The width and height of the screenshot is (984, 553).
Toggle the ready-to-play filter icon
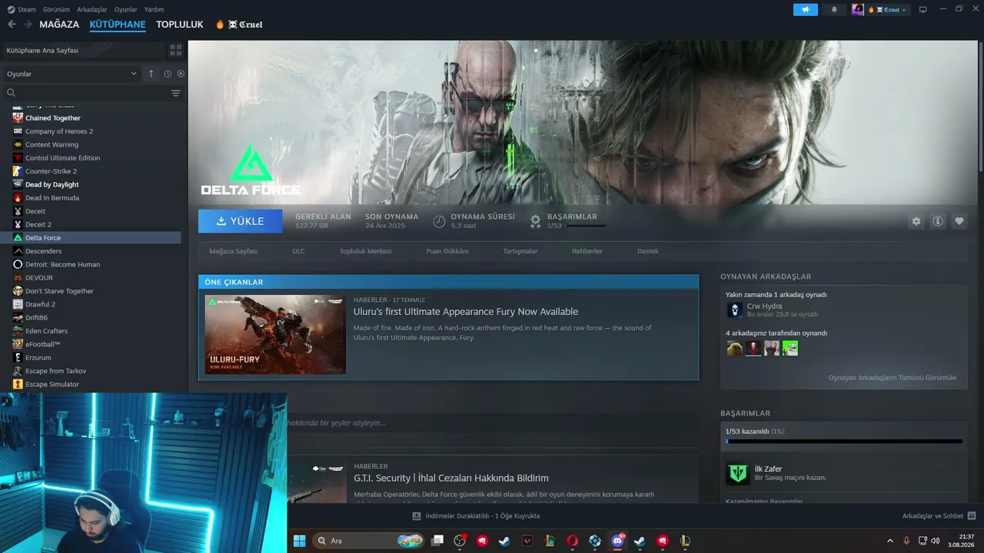pyautogui.click(x=181, y=74)
